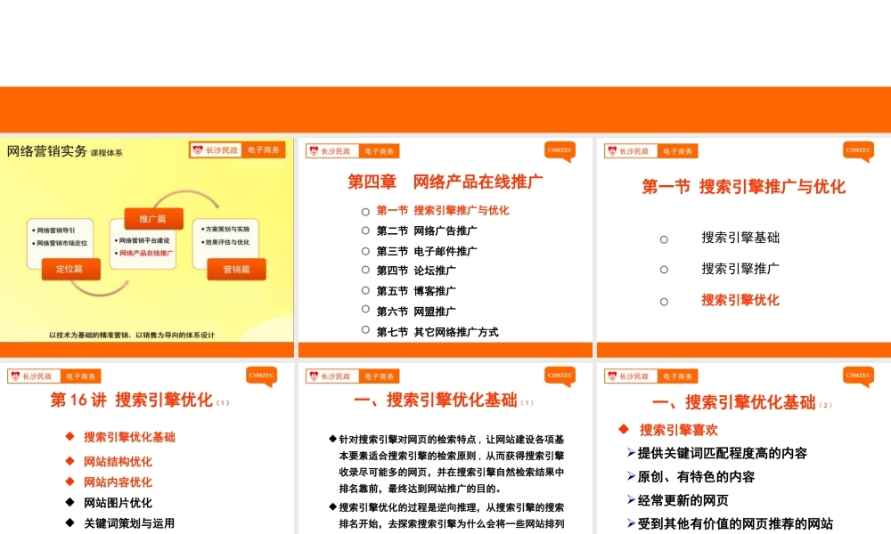
Task: Click the orange 定位篇 box
Action: click(69, 269)
